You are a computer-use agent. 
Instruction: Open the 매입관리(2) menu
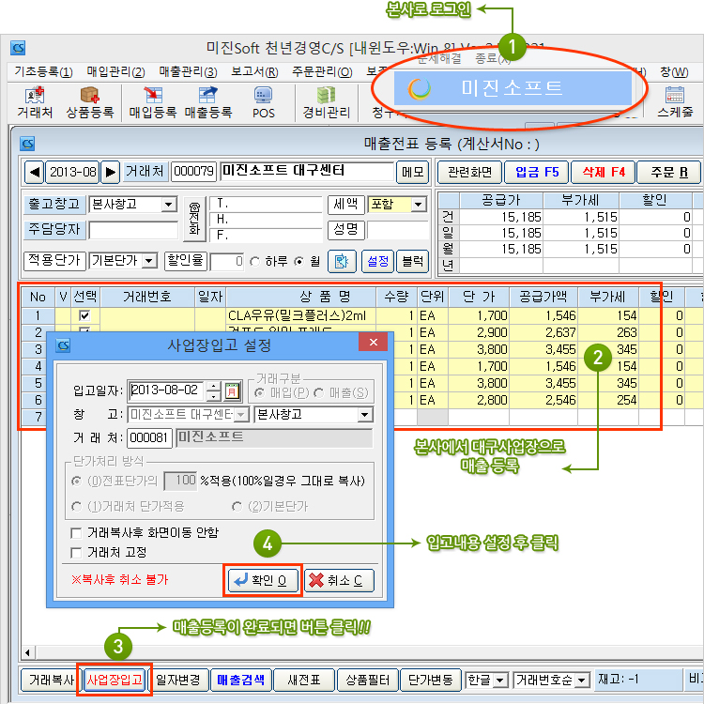tap(115, 72)
